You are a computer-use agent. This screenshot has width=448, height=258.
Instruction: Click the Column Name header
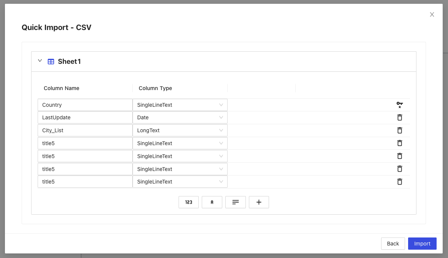click(x=62, y=88)
